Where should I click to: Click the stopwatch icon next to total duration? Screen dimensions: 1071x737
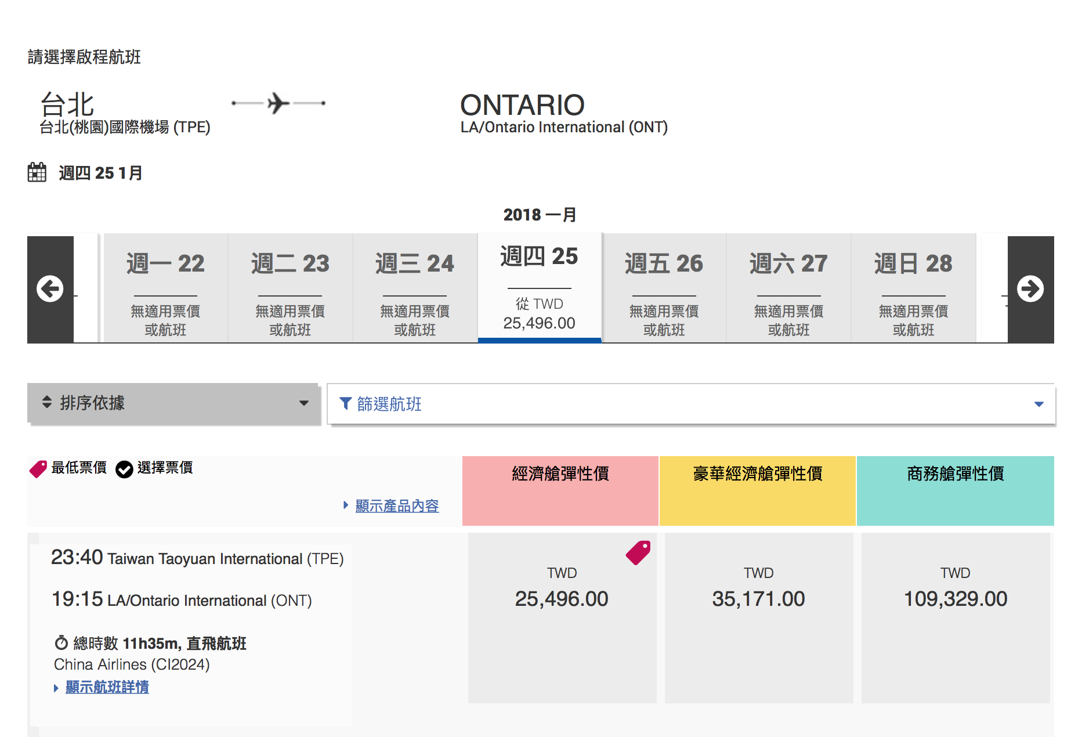[61, 643]
